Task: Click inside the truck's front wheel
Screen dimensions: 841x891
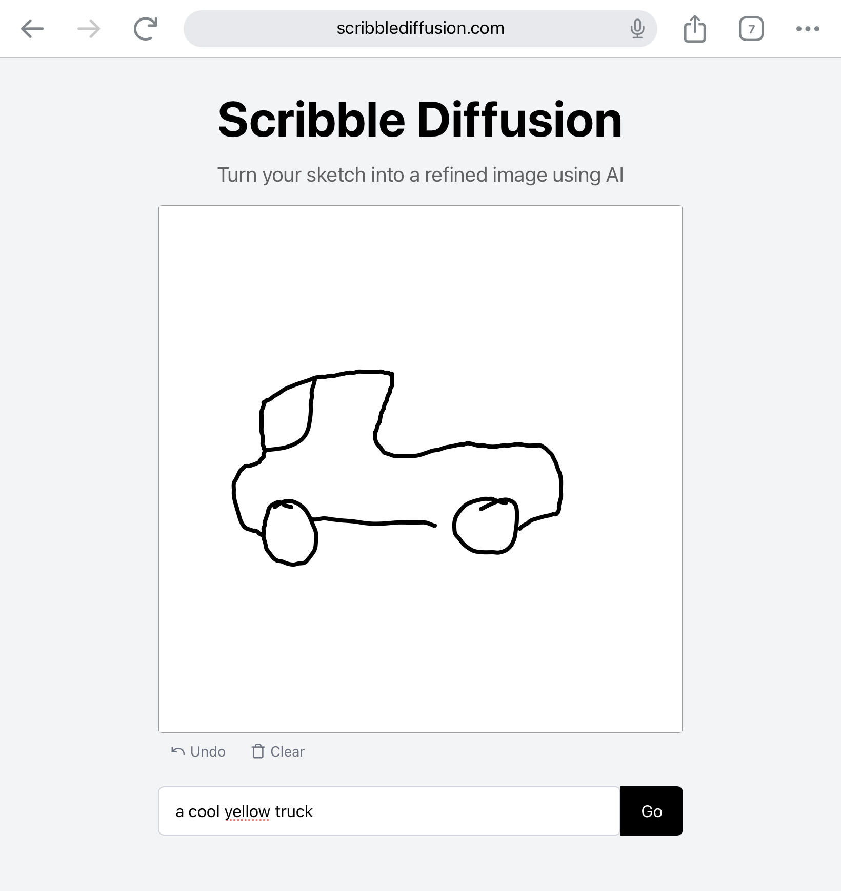Action: coord(290,533)
